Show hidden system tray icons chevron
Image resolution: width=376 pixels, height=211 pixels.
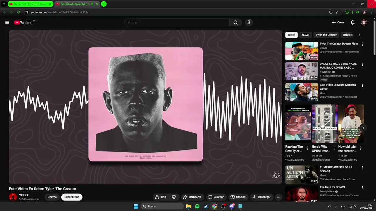point(329,206)
